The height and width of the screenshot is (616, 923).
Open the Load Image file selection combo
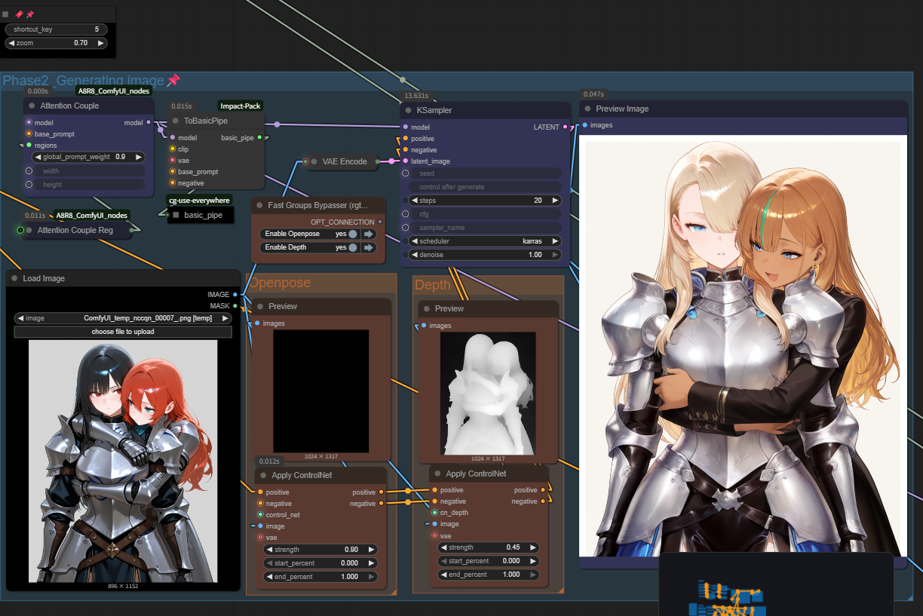123,318
